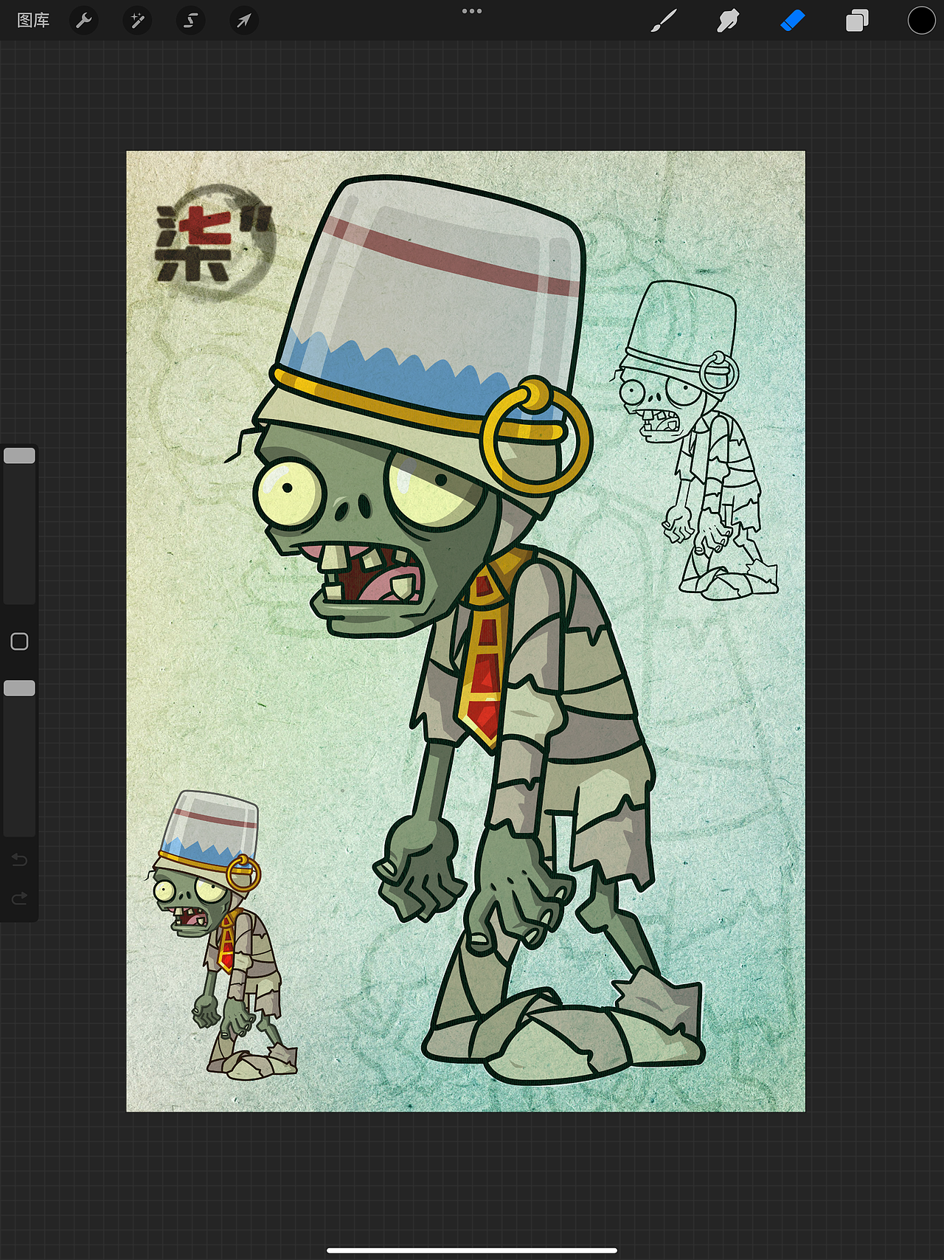Open the Adjustments magic wand menu
Viewport: 944px width, 1260px height.
coord(137,21)
